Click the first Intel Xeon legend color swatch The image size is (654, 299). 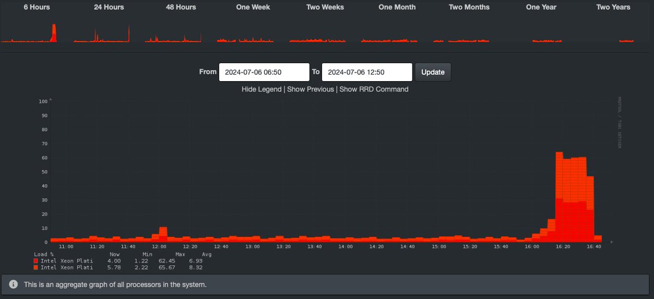click(x=36, y=261)
